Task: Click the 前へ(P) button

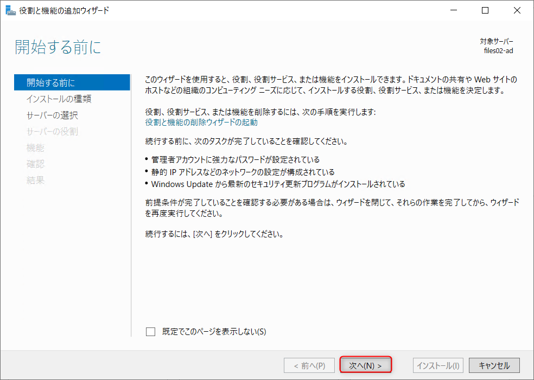Action: (309, 365)
